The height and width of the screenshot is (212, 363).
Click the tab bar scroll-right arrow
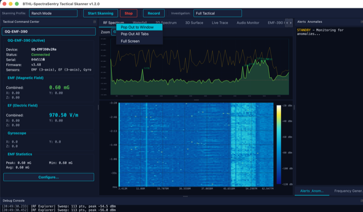click(291, 23)
